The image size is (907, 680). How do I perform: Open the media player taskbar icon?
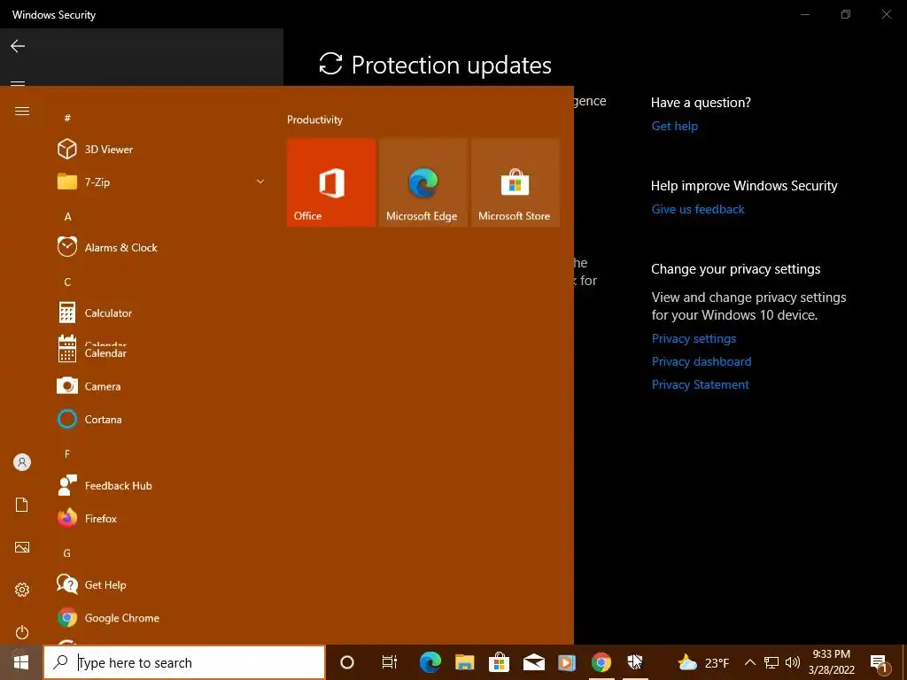(x=567, y=662)
